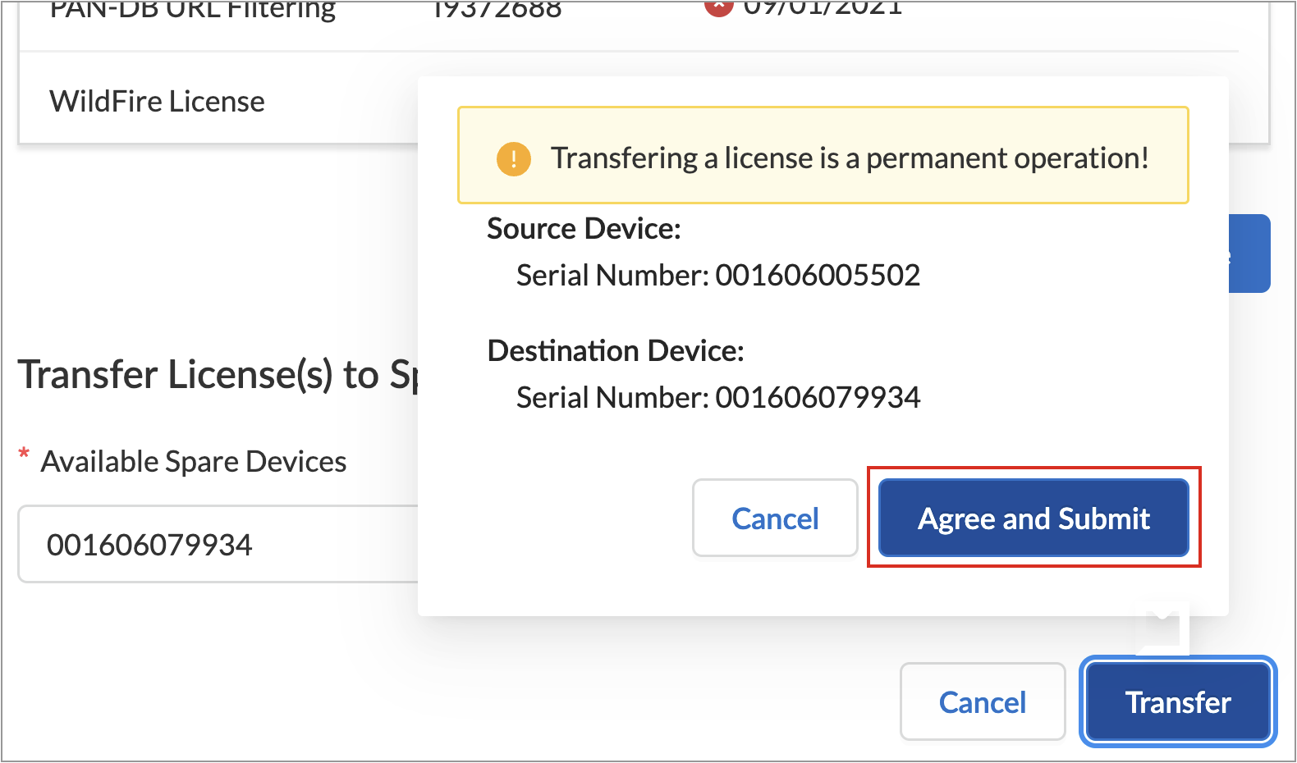Click the red expired status icon
1297x763 pixels.
718,7
